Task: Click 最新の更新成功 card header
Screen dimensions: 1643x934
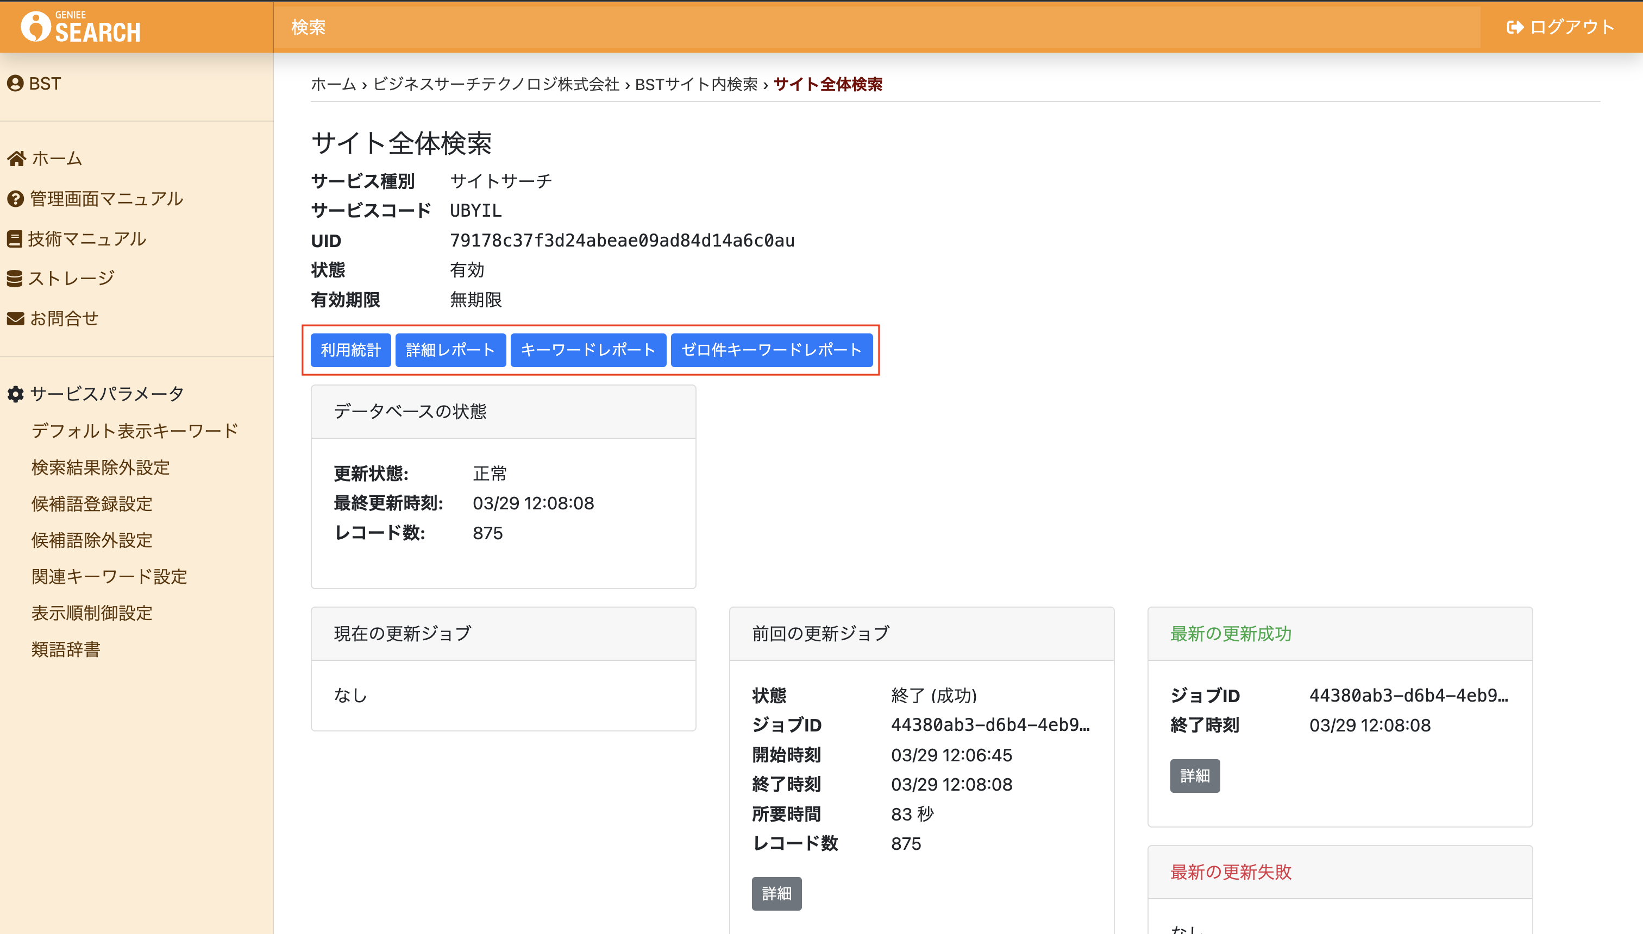Action: 1340,634
